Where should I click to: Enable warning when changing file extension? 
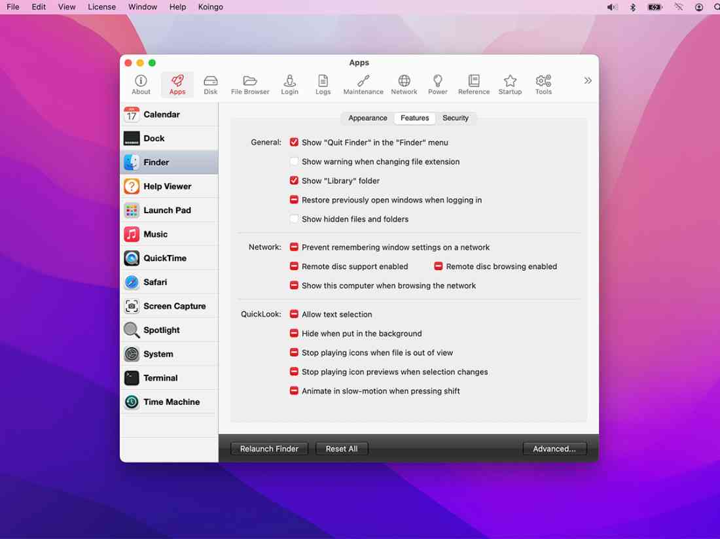(x=294, y=161)
